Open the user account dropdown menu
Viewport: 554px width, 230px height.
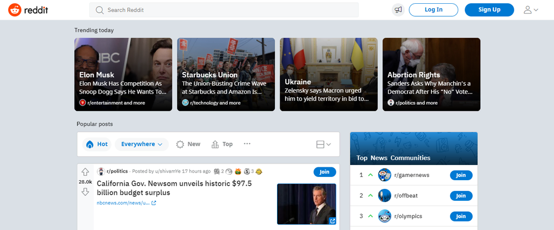[531, 10]
